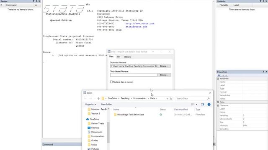Click the lock icon in Properties toolbar
268x150 pixels.
pos(219,75)
